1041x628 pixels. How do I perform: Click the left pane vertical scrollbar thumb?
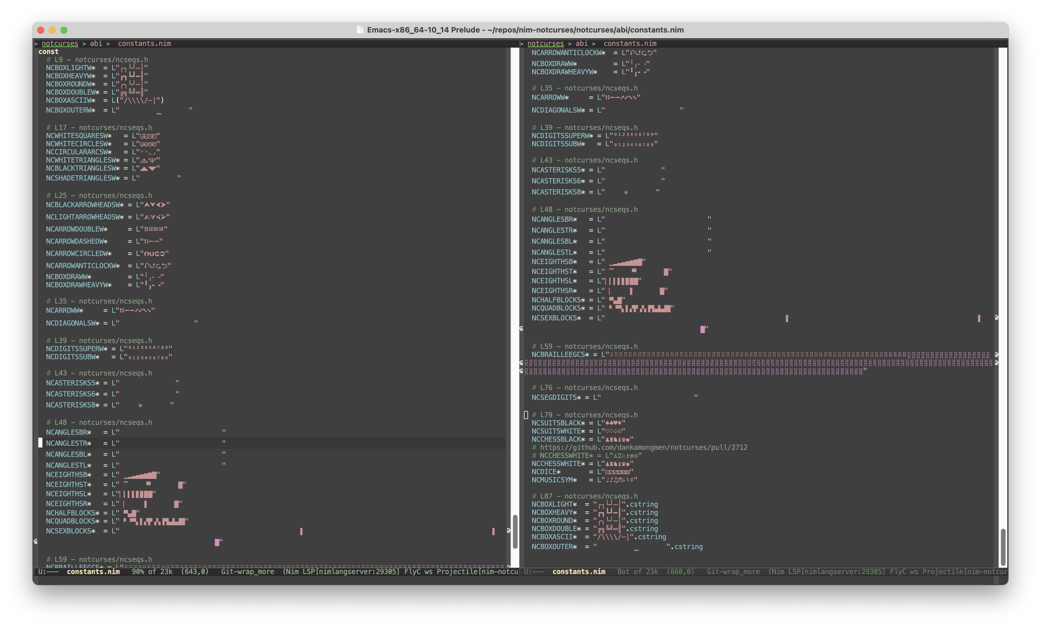pyautogui.click(x=515, y=531)
